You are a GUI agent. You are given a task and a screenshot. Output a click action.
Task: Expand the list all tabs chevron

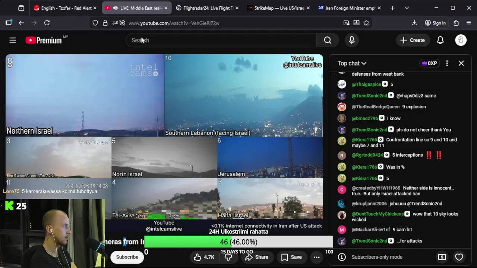click(407, 8)
